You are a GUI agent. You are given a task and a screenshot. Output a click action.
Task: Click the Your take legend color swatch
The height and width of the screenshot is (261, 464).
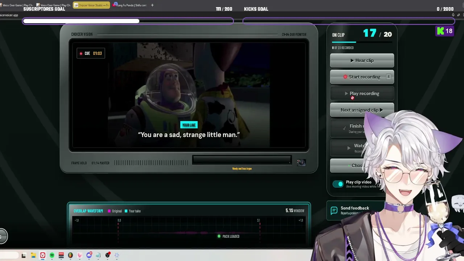126,211
